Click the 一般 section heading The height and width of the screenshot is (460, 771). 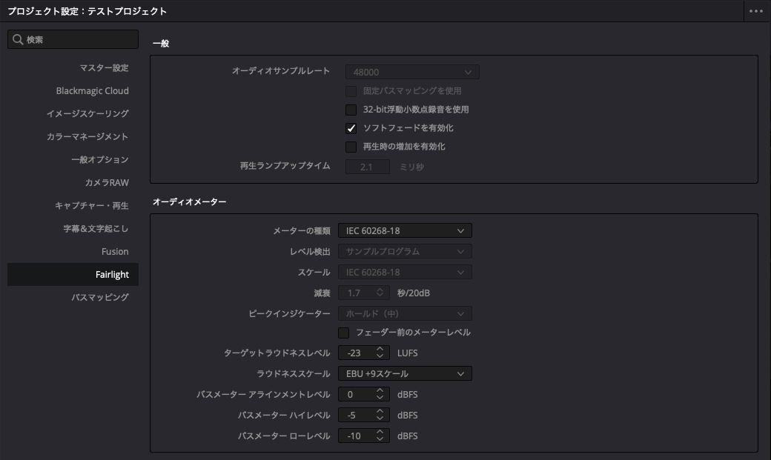click(161, 43)
